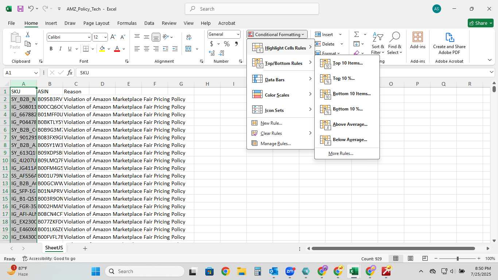Add a new sheet with plus icon
This screenshot has height=280, width=498.
pyautogui.click(x=85, y=248)
